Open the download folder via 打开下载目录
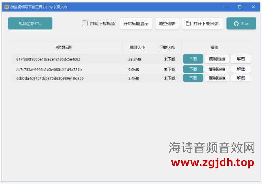Viewport: 262px width, 184px height. point(202,23)
